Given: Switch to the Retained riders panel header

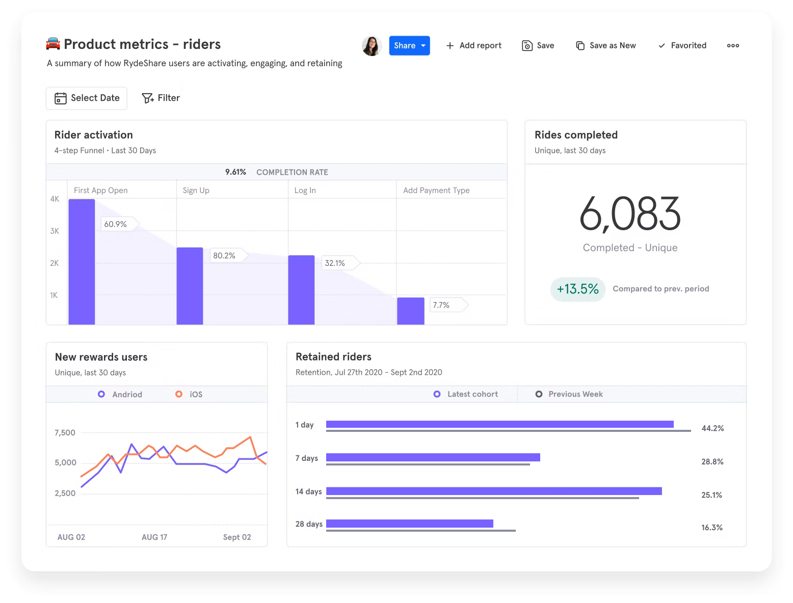Looking at the screenshot, I should point(333,357).
